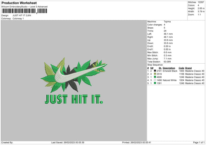Image resolution: width=206 pixels, height=145 pixels.
Task: Select stitch count 4806 in the stop sequence
Action: 159,77
